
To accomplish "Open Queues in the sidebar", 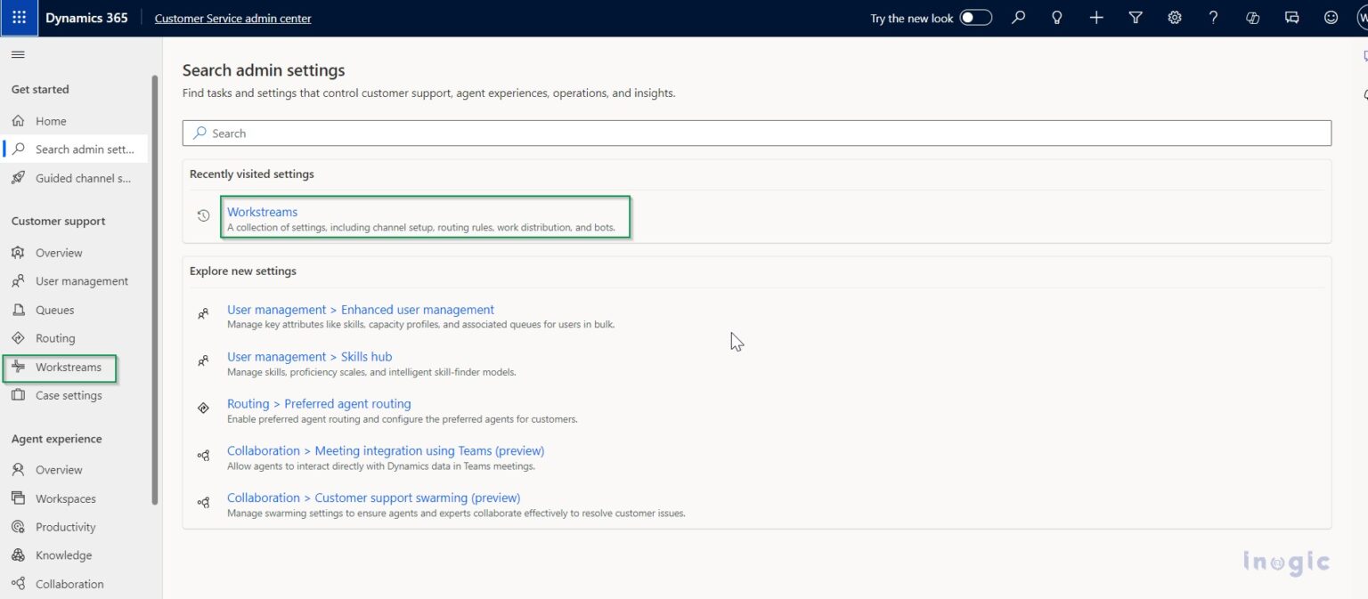I will click(x=54, y=310).
